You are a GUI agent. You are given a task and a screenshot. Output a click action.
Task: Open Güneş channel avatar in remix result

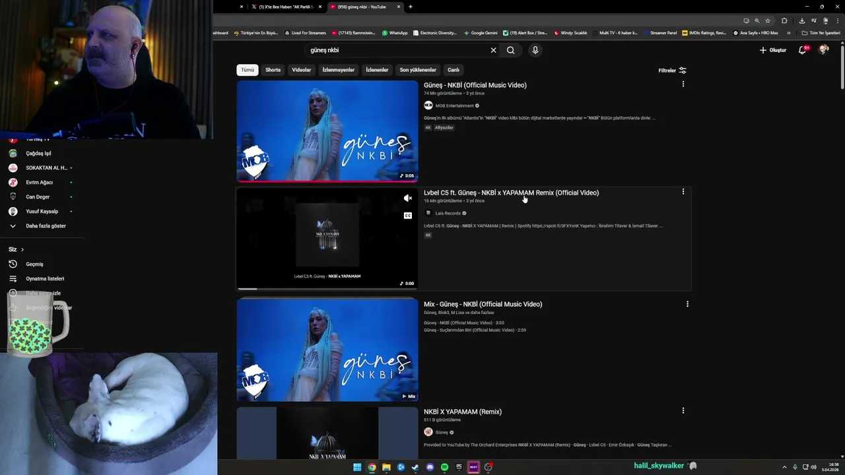(x=428, y=432)
